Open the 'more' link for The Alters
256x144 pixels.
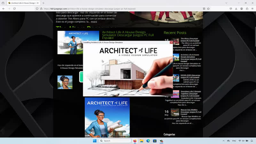pyautogui.click(x=94, y=22)
